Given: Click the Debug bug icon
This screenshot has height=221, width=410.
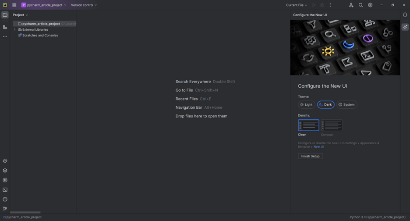Looking at the screenshot, I should click(x=322, y=5).
